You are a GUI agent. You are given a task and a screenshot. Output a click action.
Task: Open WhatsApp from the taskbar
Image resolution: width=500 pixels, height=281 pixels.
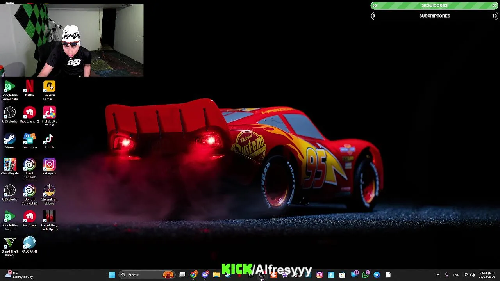click(365, 275)
